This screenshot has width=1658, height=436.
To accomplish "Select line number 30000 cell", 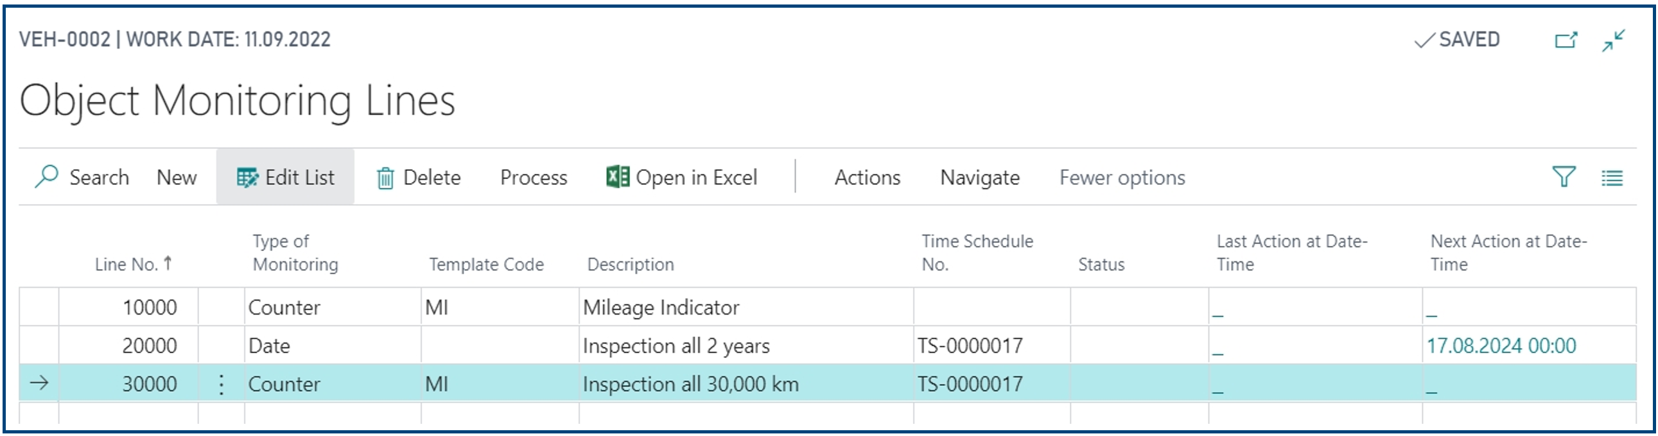I will tap(128, 384).
